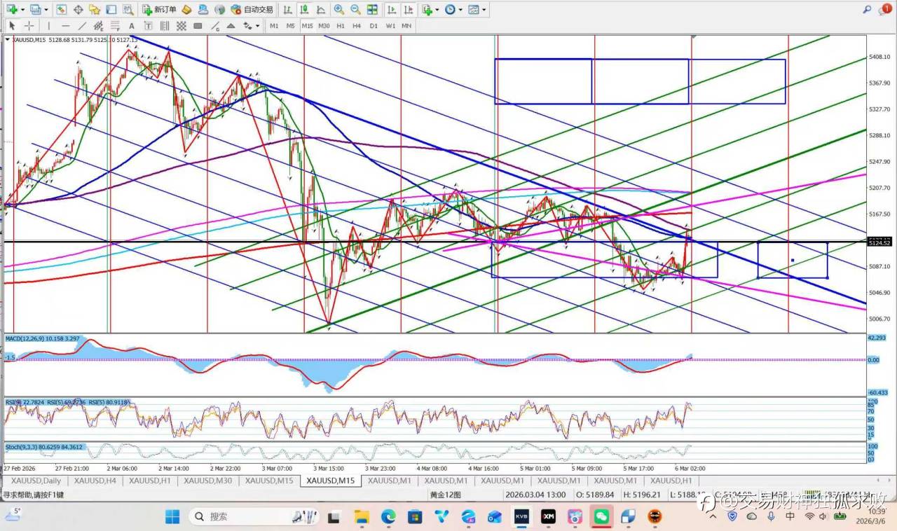Switch chart to candlestick mode
The height and width of the screenshot is (531, 897).
(304, 10)
